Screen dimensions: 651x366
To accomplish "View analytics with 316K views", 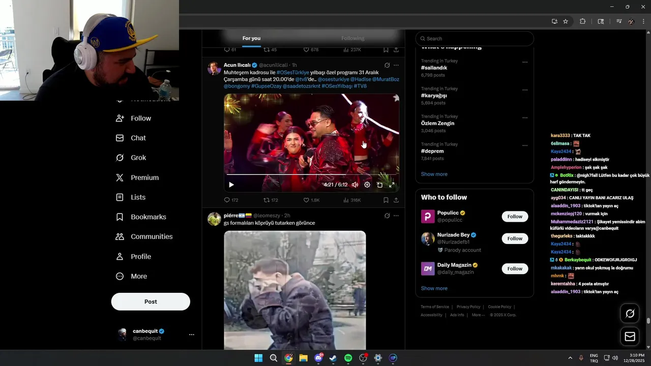I will point(352,200).
